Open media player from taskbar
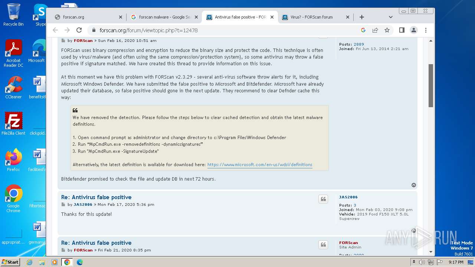Image resolution: width=475 pixels, height=267 pixels. tap(55, 262)
